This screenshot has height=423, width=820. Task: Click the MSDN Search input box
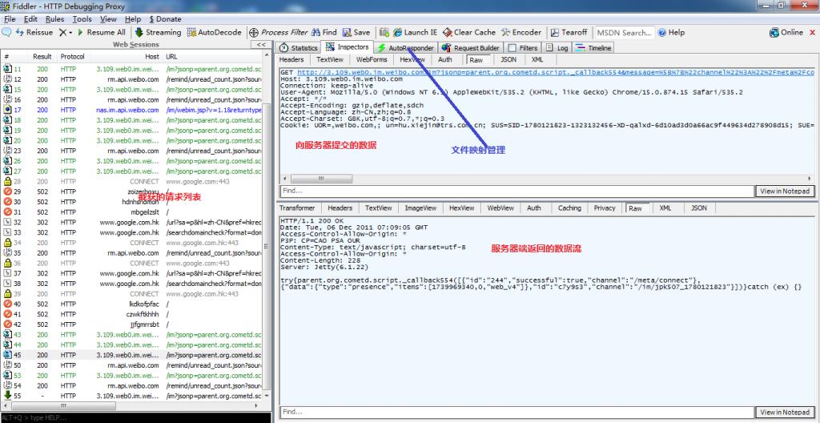[625, 33]
